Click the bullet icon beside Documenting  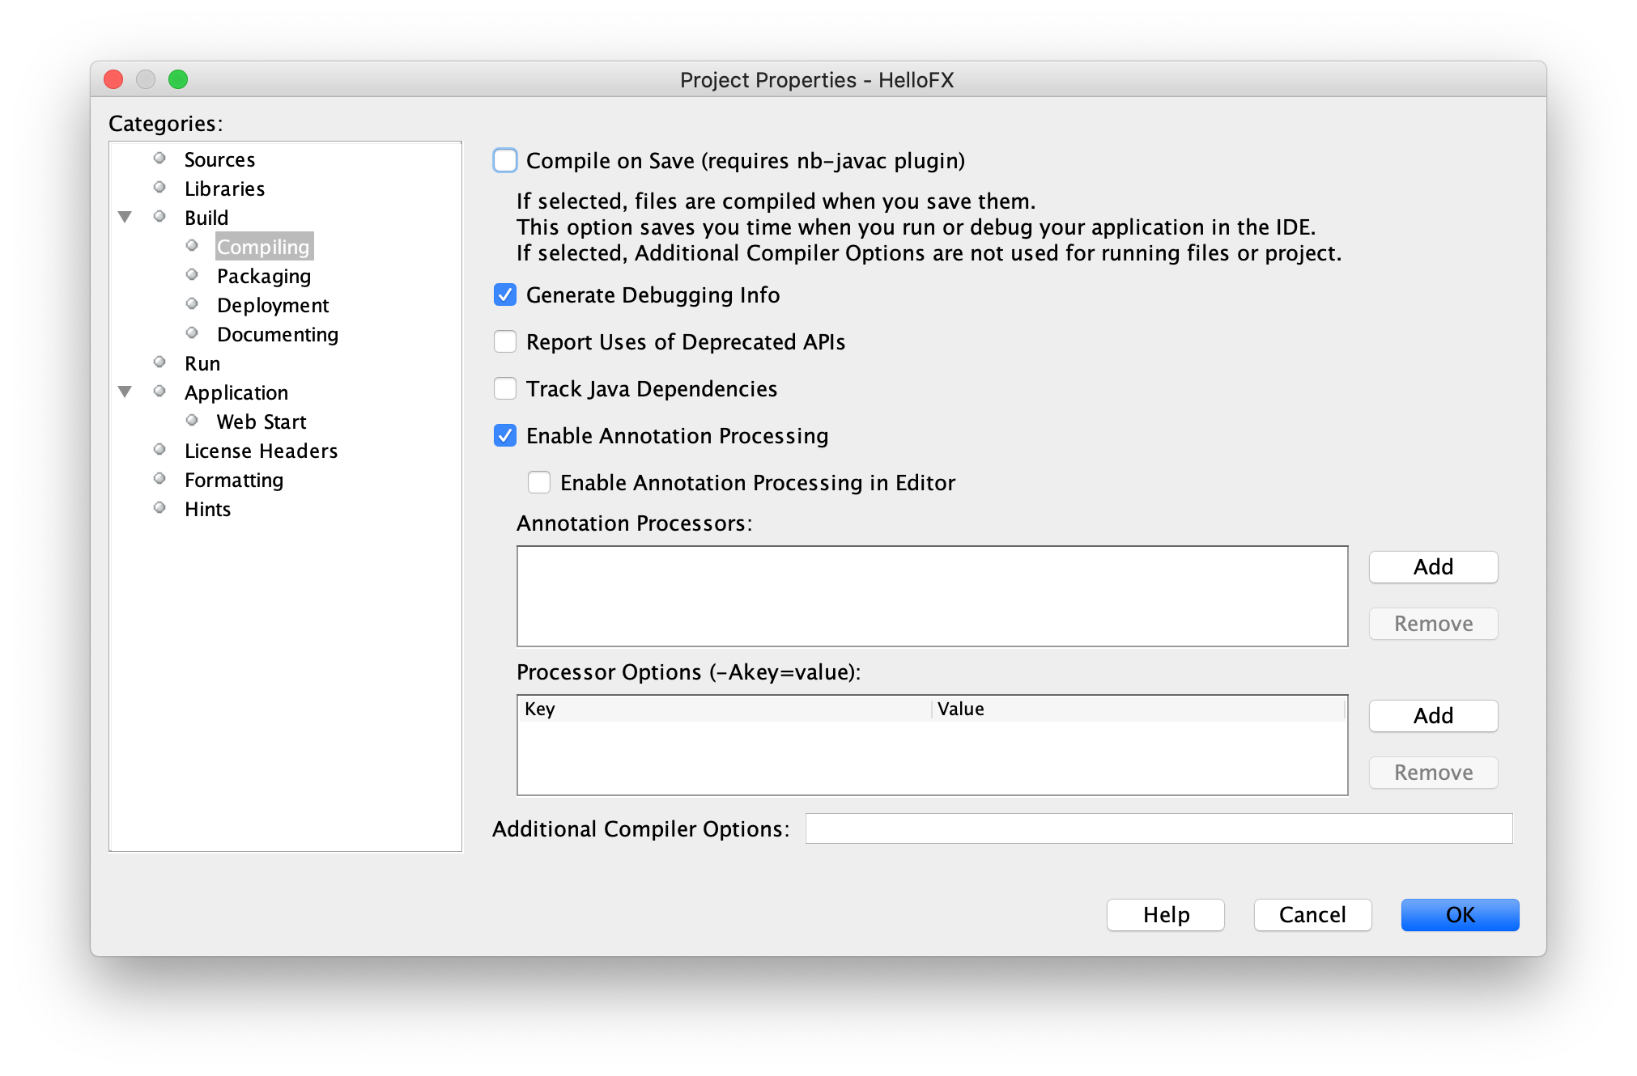[x=192, y=333]
